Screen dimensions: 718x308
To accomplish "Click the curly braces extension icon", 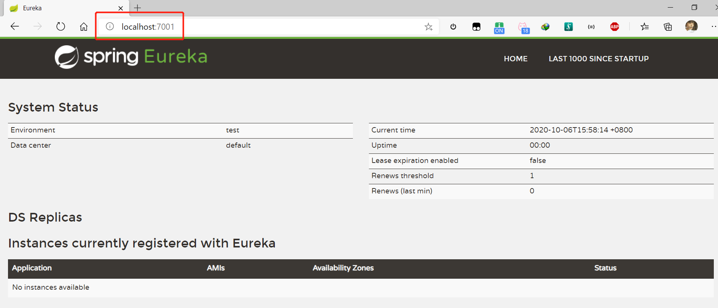I will [591, 27].
